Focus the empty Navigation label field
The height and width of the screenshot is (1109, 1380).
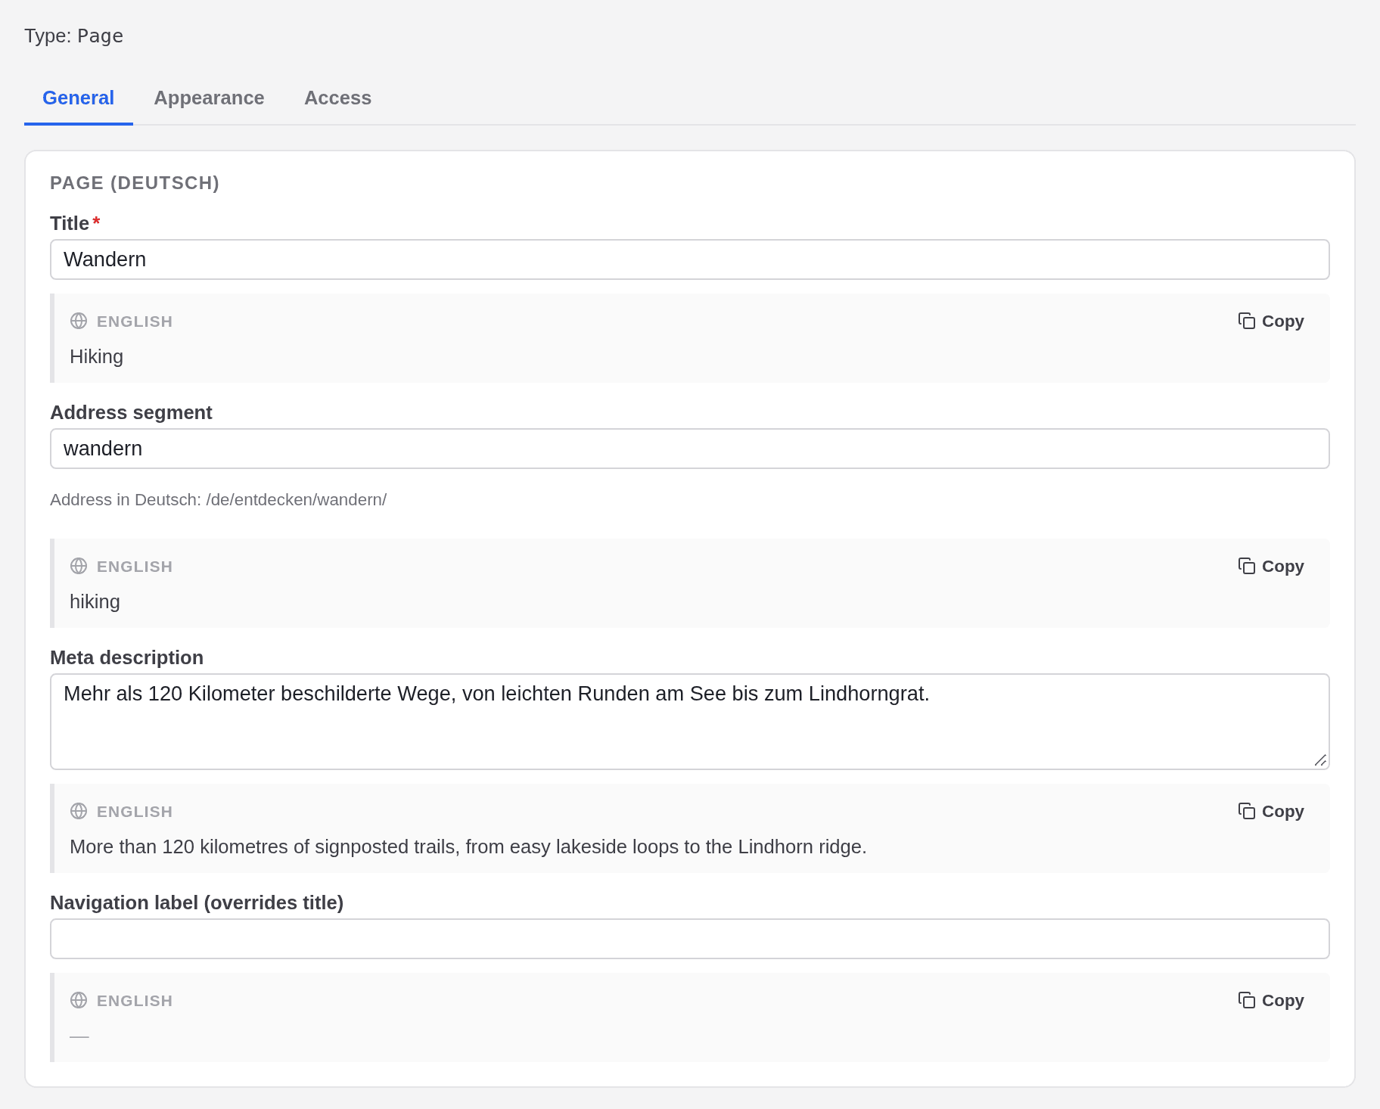tap(690, 939)
